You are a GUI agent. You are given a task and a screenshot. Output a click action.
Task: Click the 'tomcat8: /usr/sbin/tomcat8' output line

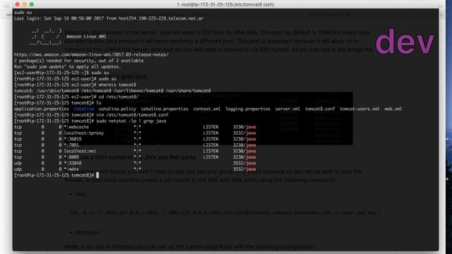point(112,91)
